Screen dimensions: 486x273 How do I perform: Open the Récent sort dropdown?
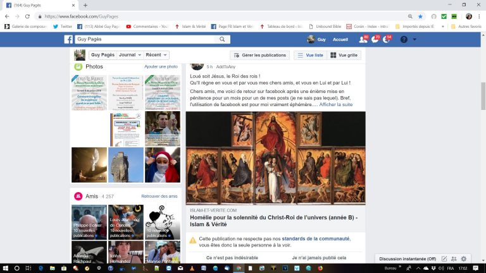click(x=156, y=55)
